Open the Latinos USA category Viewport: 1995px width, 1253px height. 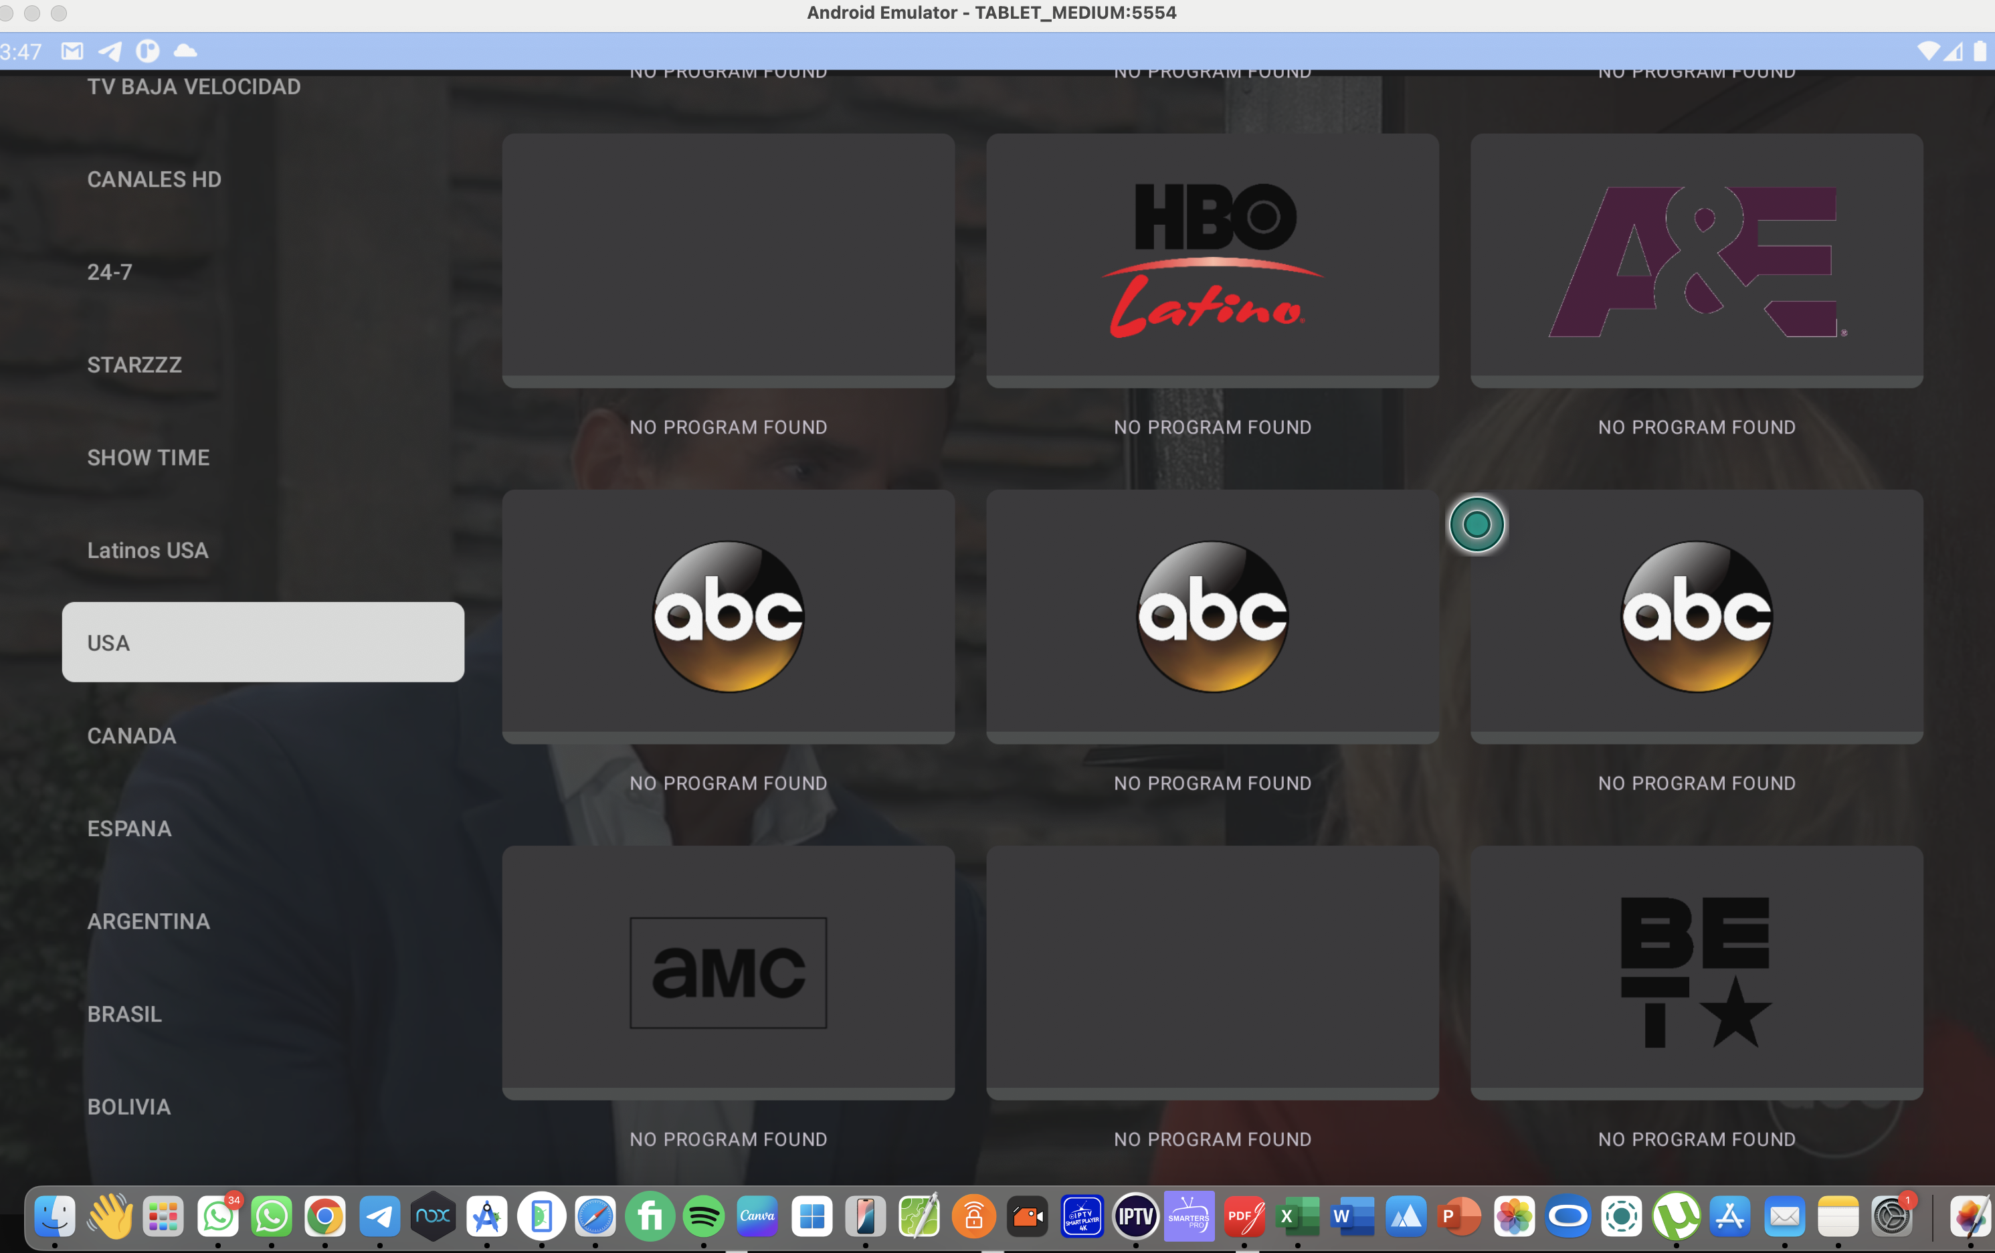pyautogui.click(x=147, y=549)
